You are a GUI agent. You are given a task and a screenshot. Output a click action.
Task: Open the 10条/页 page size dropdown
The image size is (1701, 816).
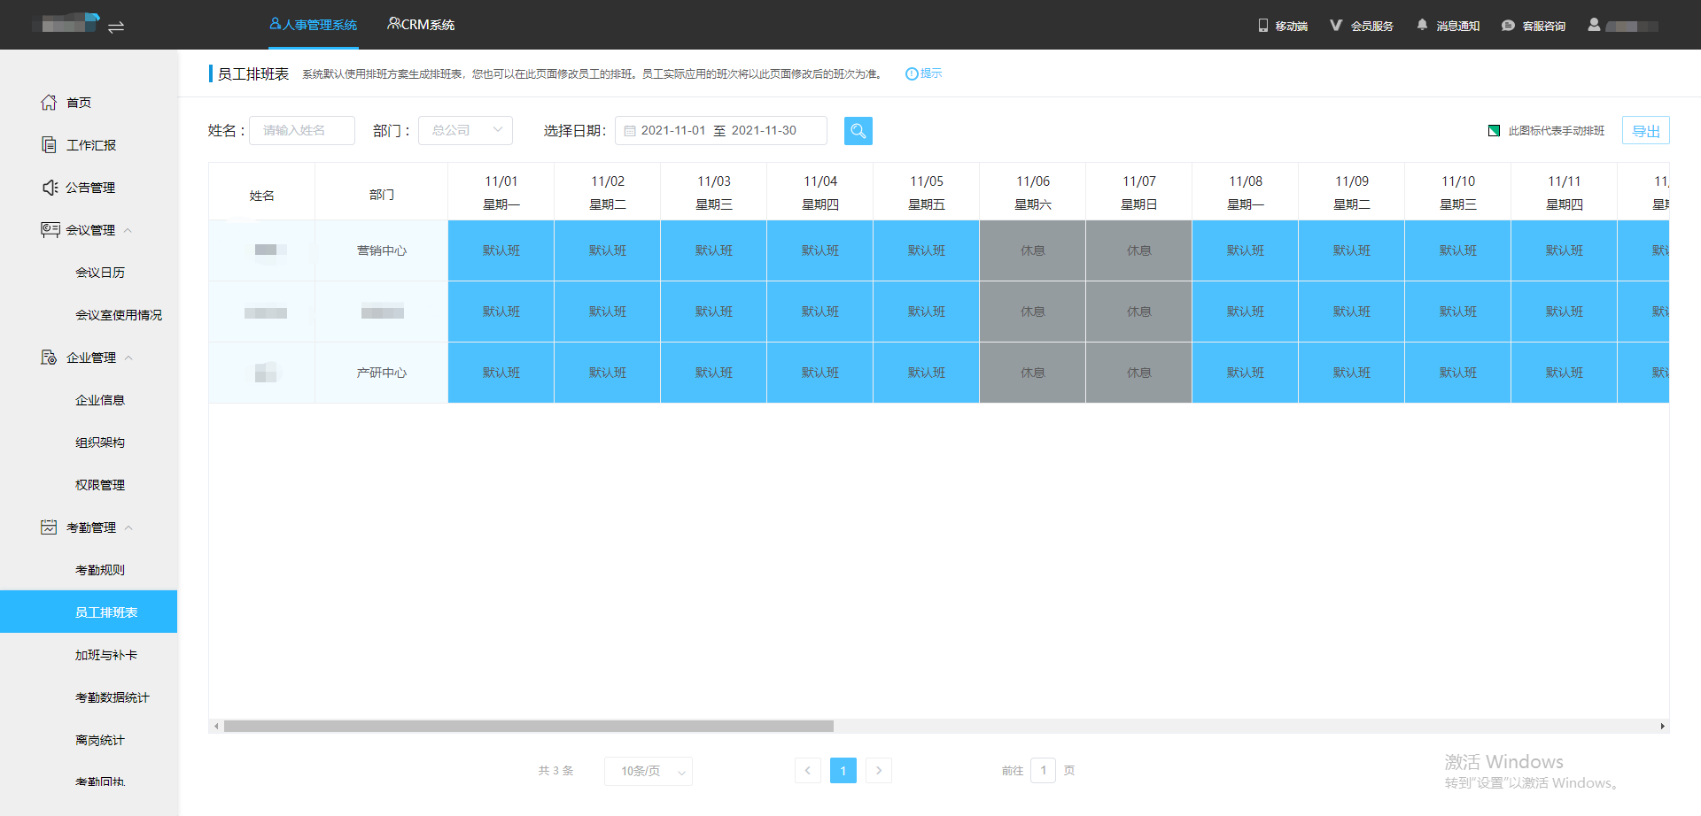[649, 771]
